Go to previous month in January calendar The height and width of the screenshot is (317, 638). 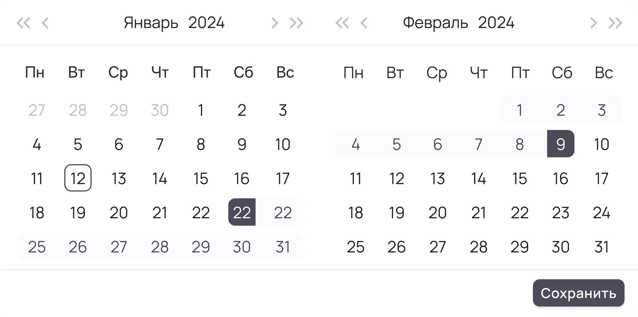[45, 23]
